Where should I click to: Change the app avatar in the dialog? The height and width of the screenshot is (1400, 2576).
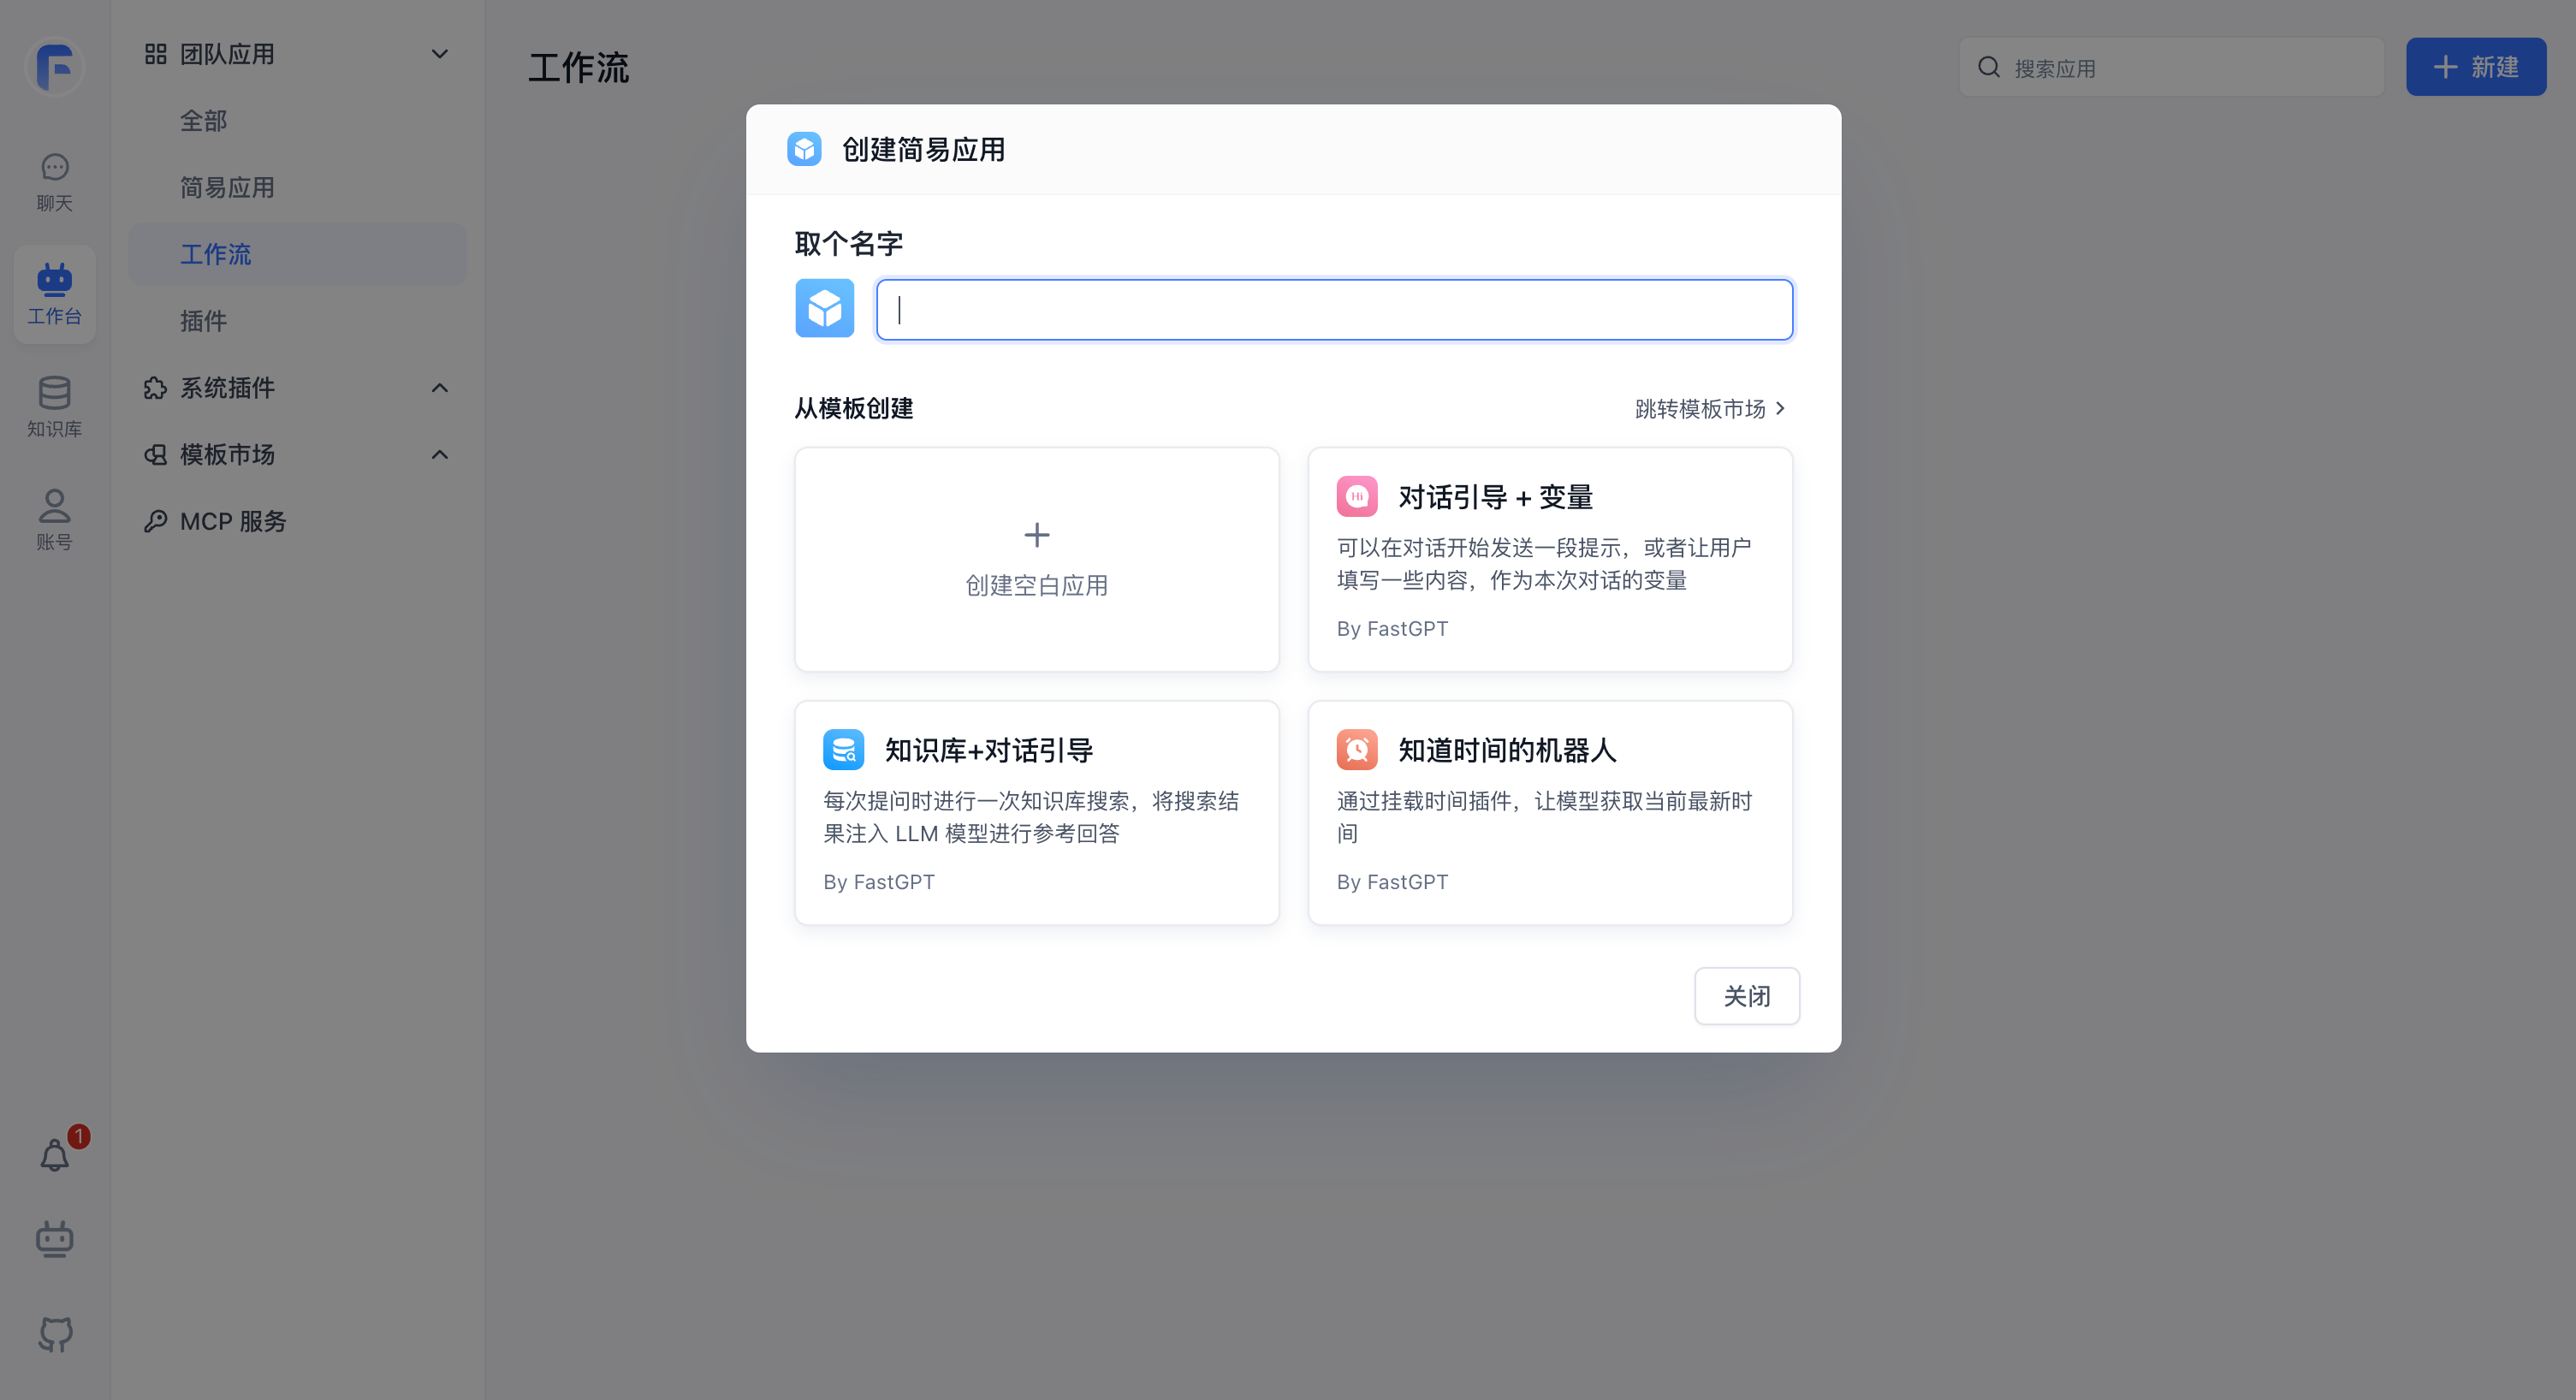(824, 308)
